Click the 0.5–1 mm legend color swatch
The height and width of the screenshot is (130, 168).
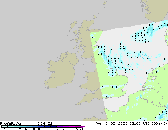point(11,127)
